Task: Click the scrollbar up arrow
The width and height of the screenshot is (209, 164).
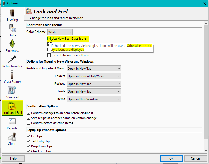Action: tap(206, 23)
